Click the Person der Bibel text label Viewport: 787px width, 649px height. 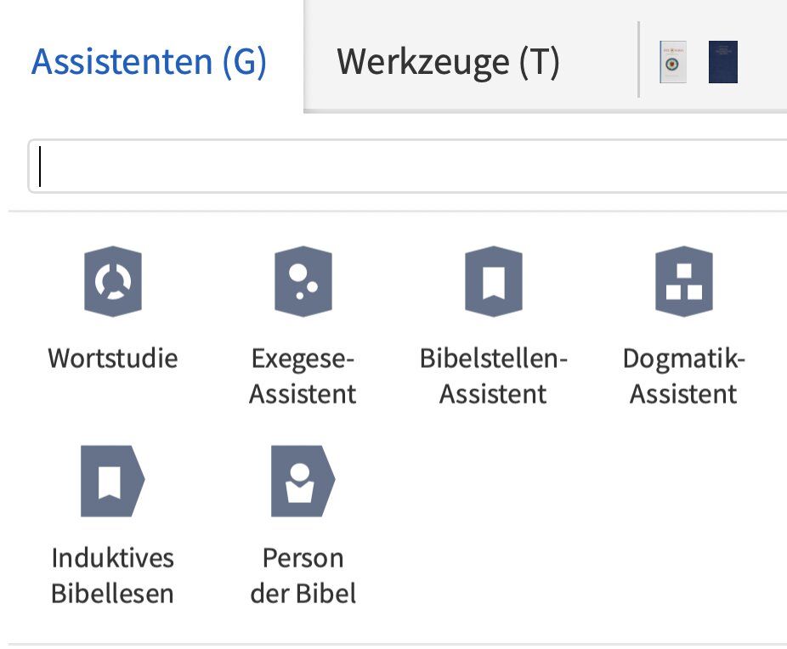pyautogui.click(x=303, y=575)
